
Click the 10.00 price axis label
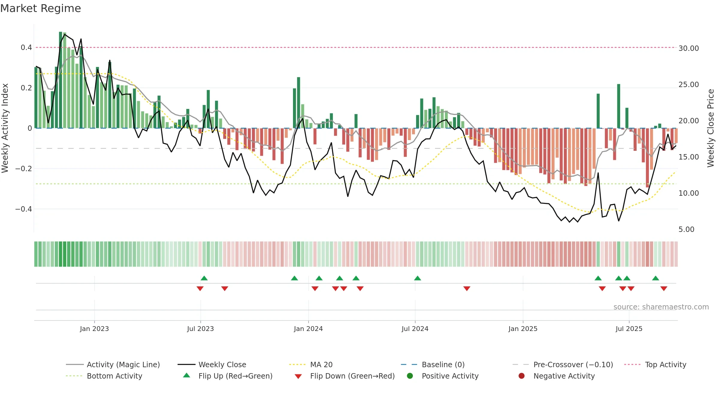pos(688,193)
